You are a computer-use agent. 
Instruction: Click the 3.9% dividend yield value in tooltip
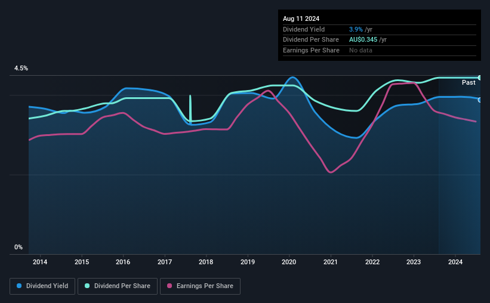(x=356, y=29)
